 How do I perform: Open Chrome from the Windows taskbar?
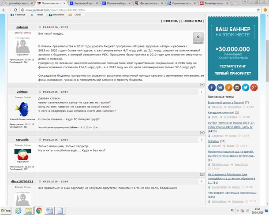point(39,211)
